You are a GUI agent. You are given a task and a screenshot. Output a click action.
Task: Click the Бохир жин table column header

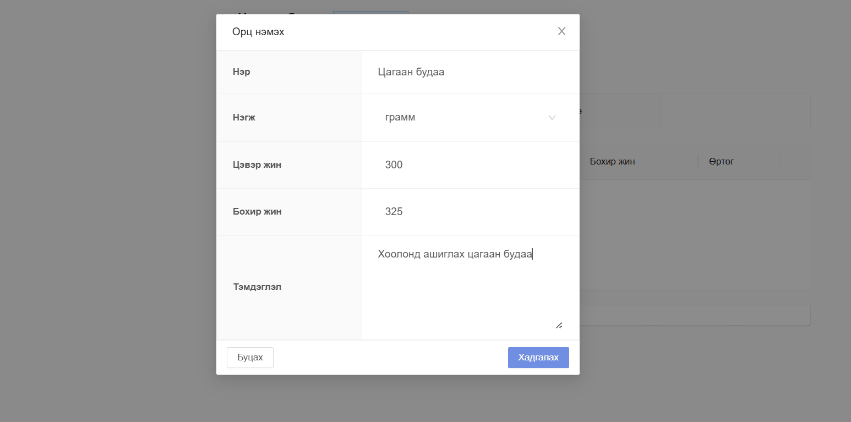click(612, 162)
